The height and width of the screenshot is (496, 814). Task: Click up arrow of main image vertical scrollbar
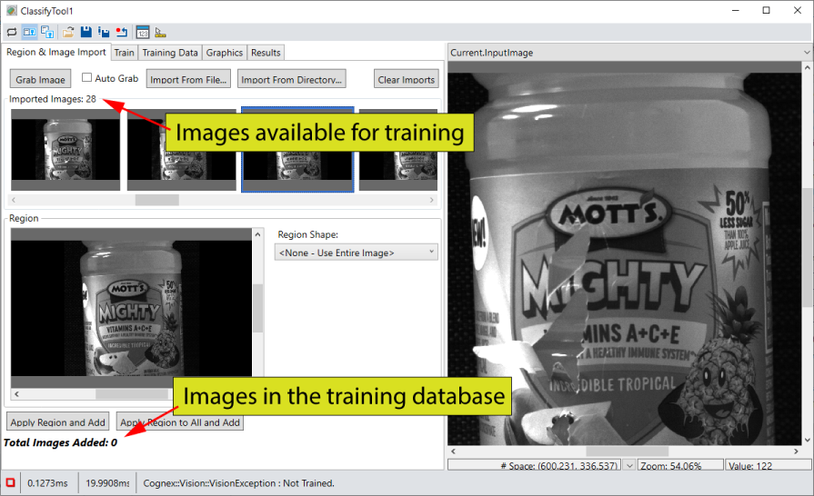coord(808,67)
